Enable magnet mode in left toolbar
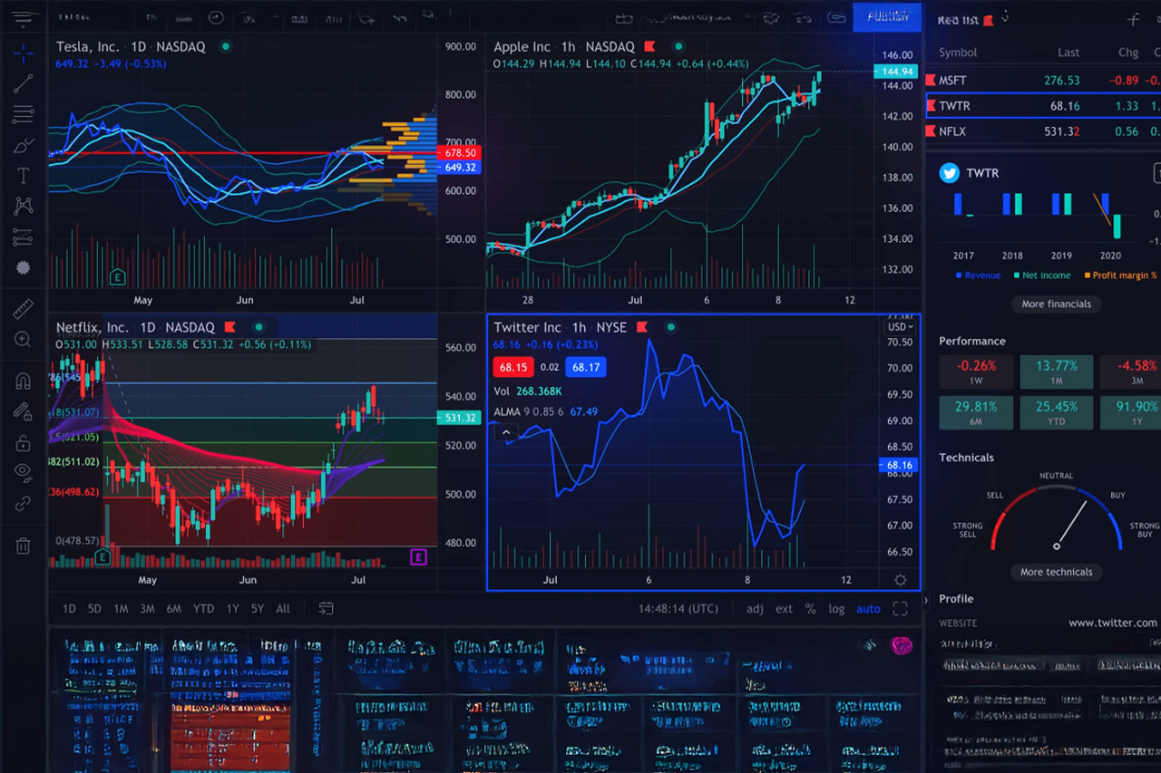The image size is (1161, 773). (x=24, y=382)
